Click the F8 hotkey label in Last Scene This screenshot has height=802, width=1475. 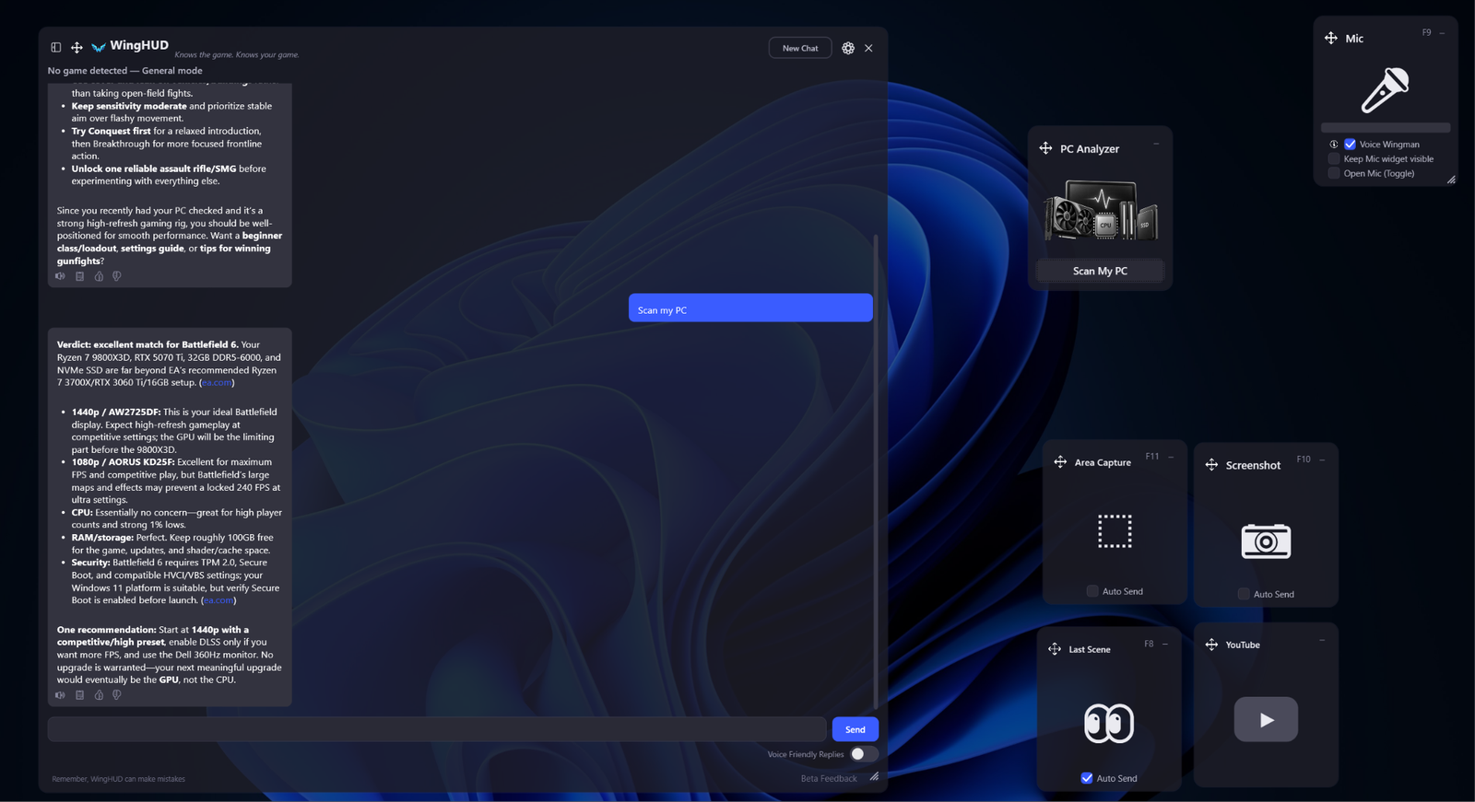(x=1149, y=644)
